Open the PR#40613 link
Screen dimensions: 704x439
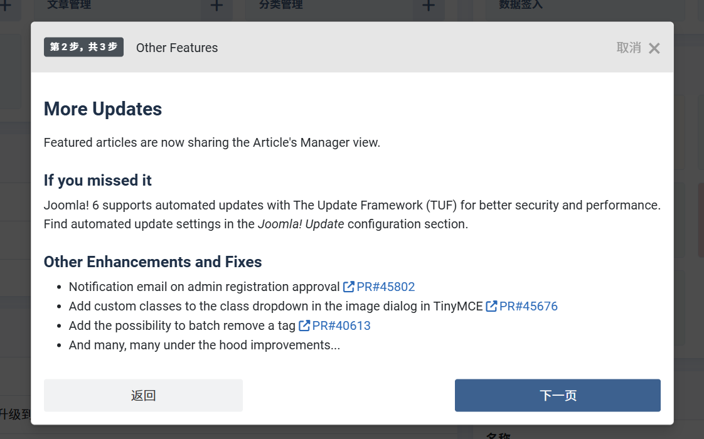[341, 326]
